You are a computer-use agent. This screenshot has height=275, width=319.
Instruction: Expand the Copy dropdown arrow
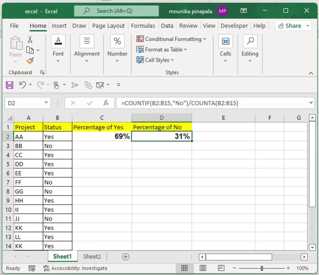point(38,50)
